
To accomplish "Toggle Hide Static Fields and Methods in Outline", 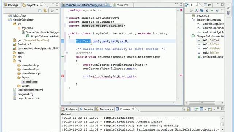I will coord(207,11).
